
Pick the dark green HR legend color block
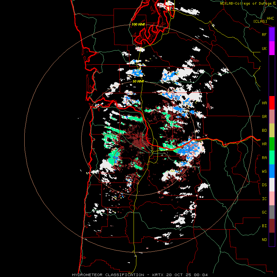pyautogui.click(x=272, y=144)
